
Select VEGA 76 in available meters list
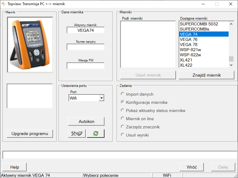[188, 39]
